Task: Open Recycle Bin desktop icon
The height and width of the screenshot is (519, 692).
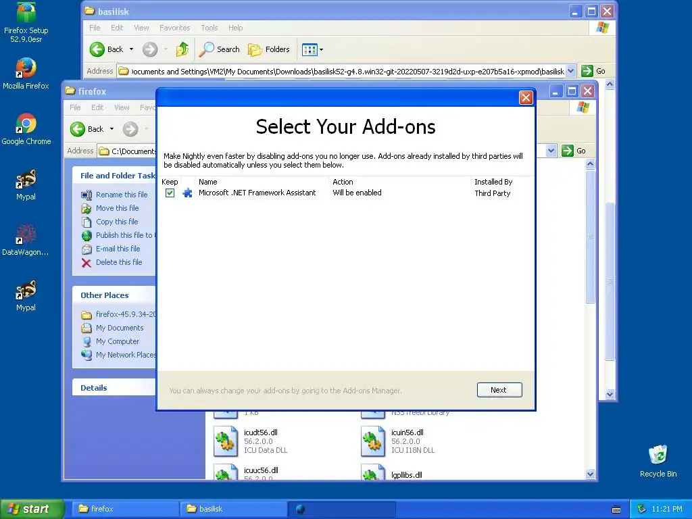Action: point(658,461)
